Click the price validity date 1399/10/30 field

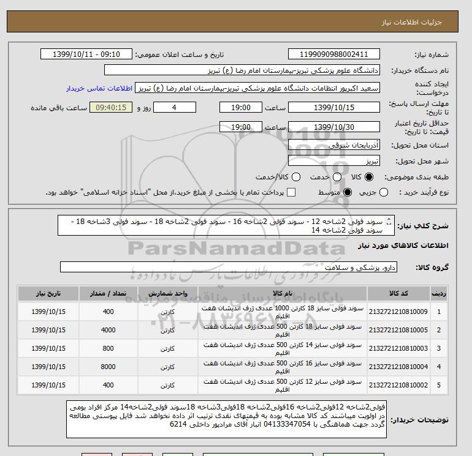(334, 127)
